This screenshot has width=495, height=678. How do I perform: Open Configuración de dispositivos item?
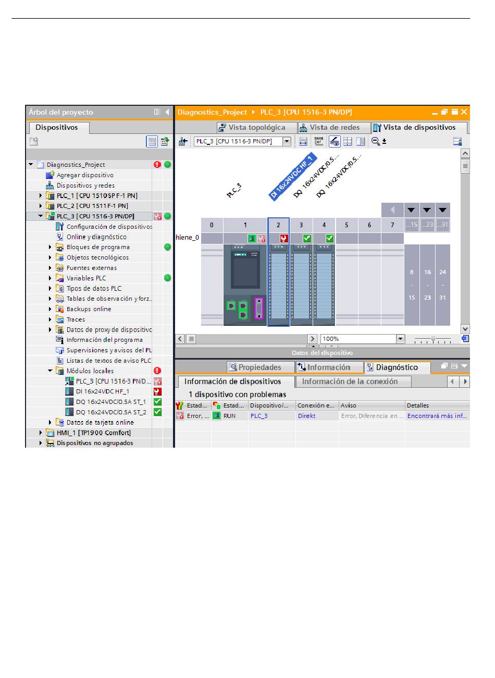pos(109,227)
